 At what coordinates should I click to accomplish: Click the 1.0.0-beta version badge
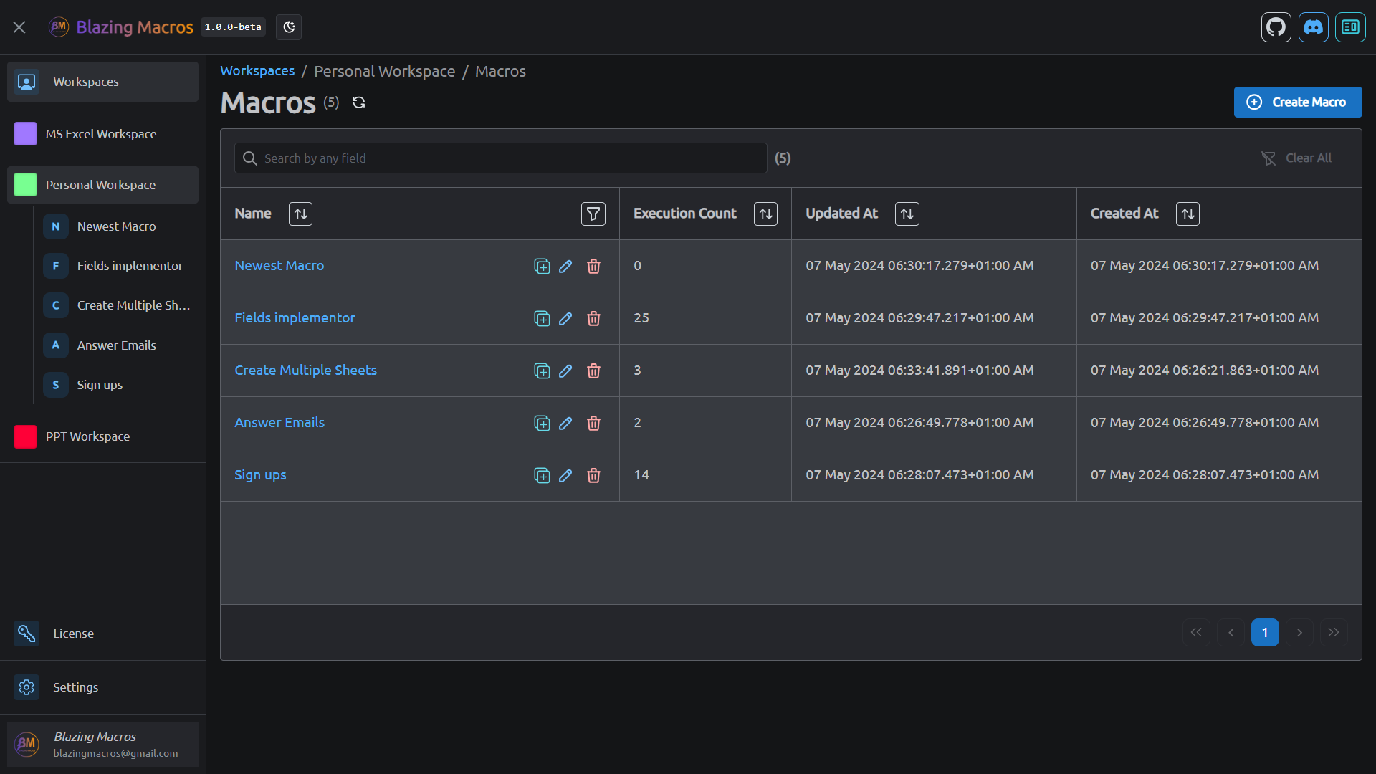click(x=233, y=27)
